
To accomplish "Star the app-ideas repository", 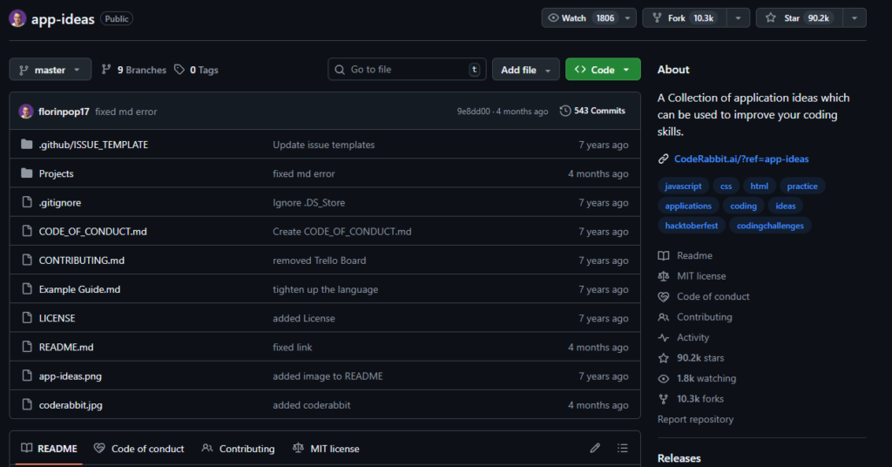I will click(797, 18).
